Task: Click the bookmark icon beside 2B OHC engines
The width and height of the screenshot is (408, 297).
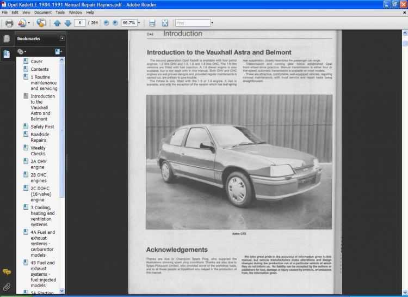Action: [x=26, y=174]
